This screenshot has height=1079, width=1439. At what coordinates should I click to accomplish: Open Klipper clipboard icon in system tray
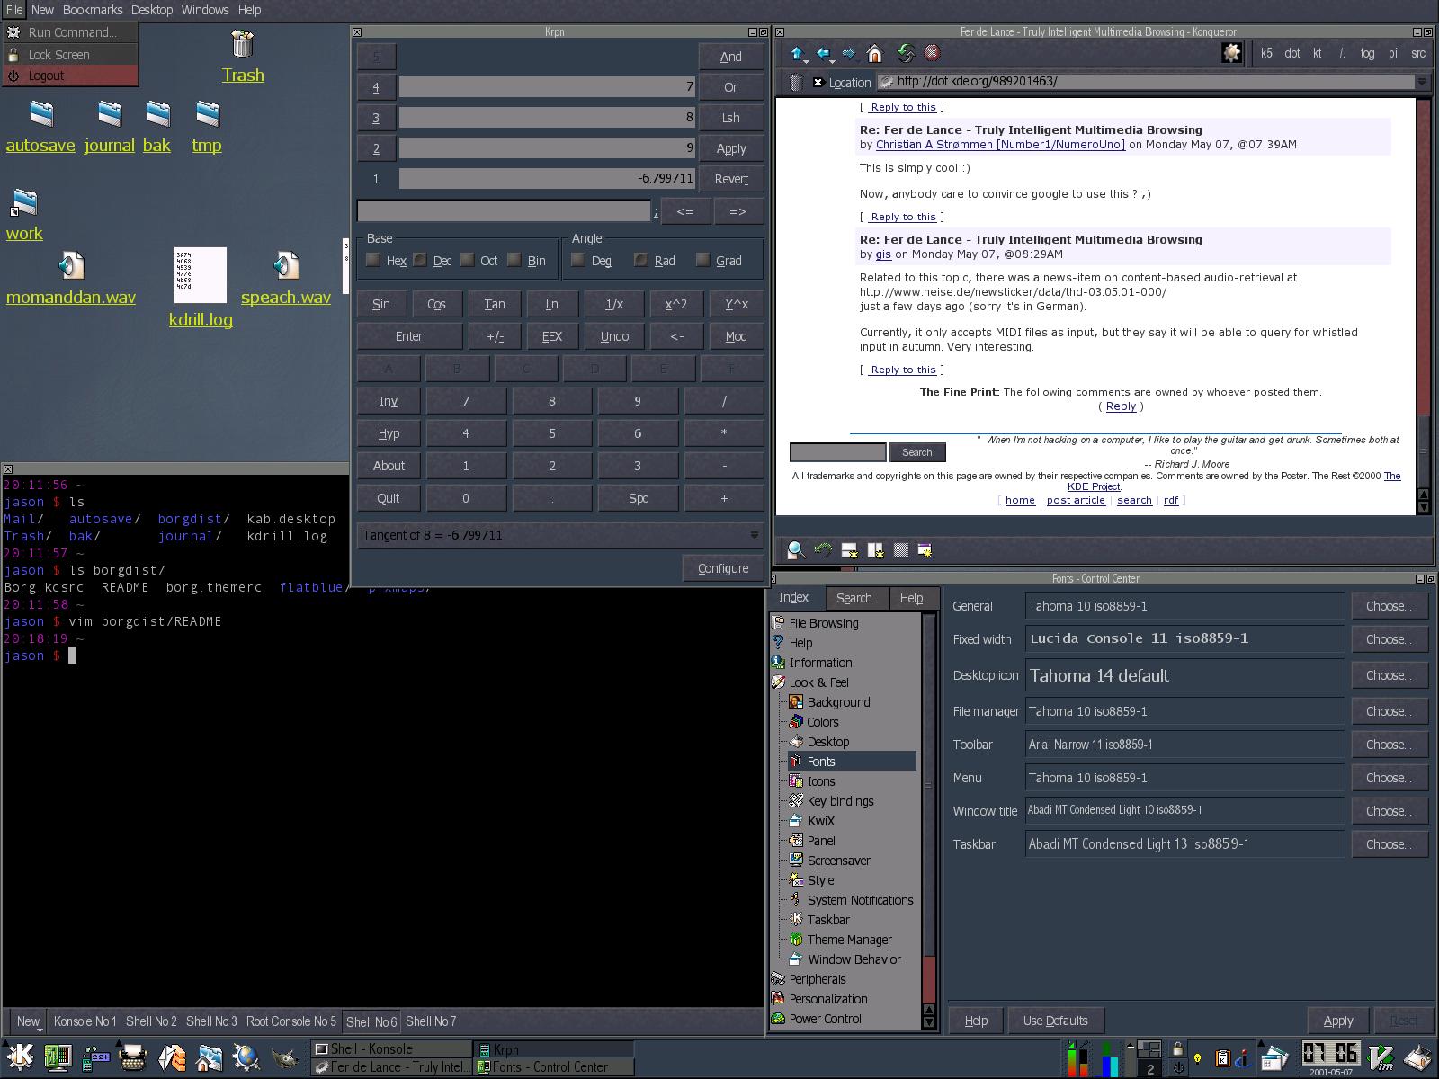click(x=1222, y=1058)
